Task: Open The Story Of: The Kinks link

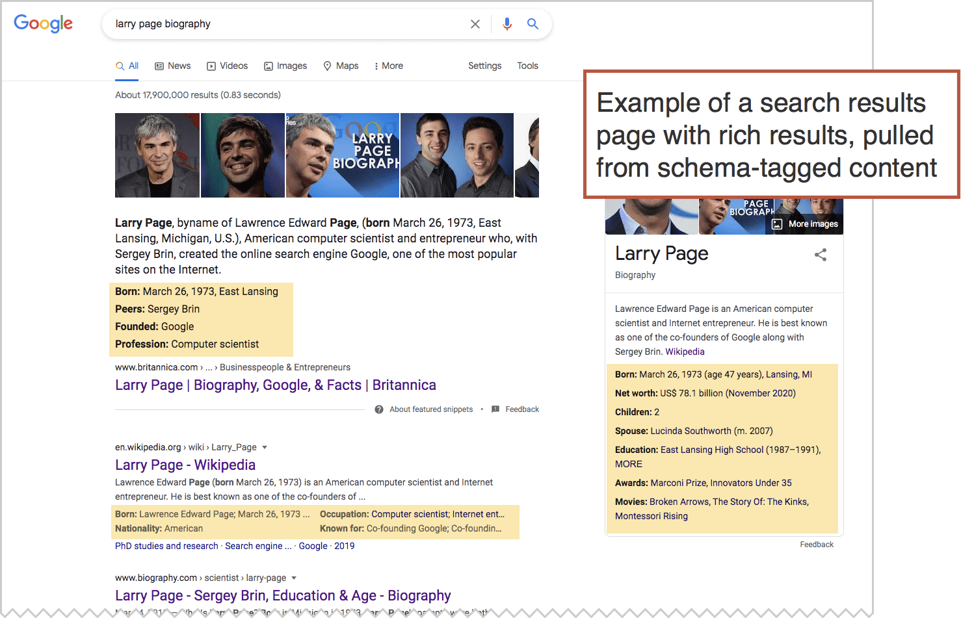Action: (x=760, y=502)
